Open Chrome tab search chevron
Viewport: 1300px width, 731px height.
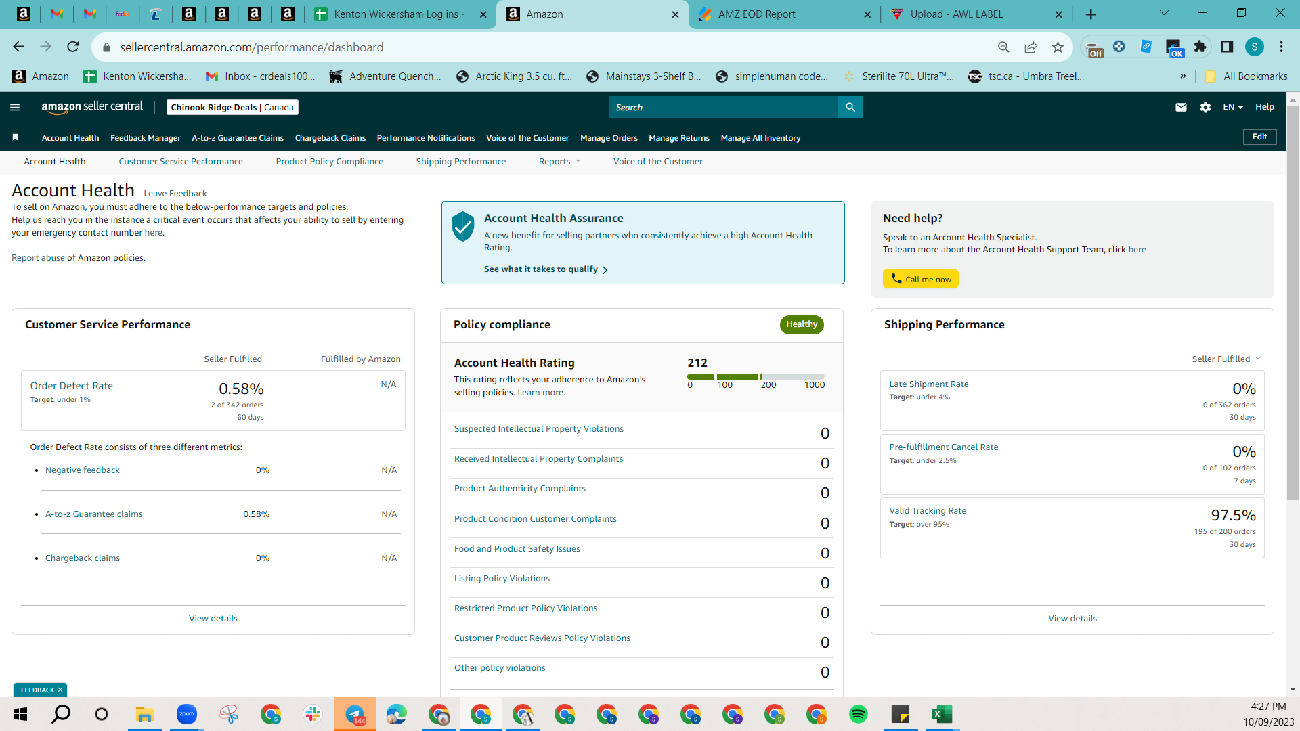click(1165, 13)
